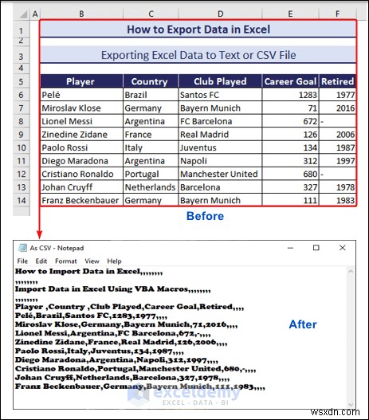Select row 5 header
The width and height of the screenshot is (369, 420).
pos(22,81)
